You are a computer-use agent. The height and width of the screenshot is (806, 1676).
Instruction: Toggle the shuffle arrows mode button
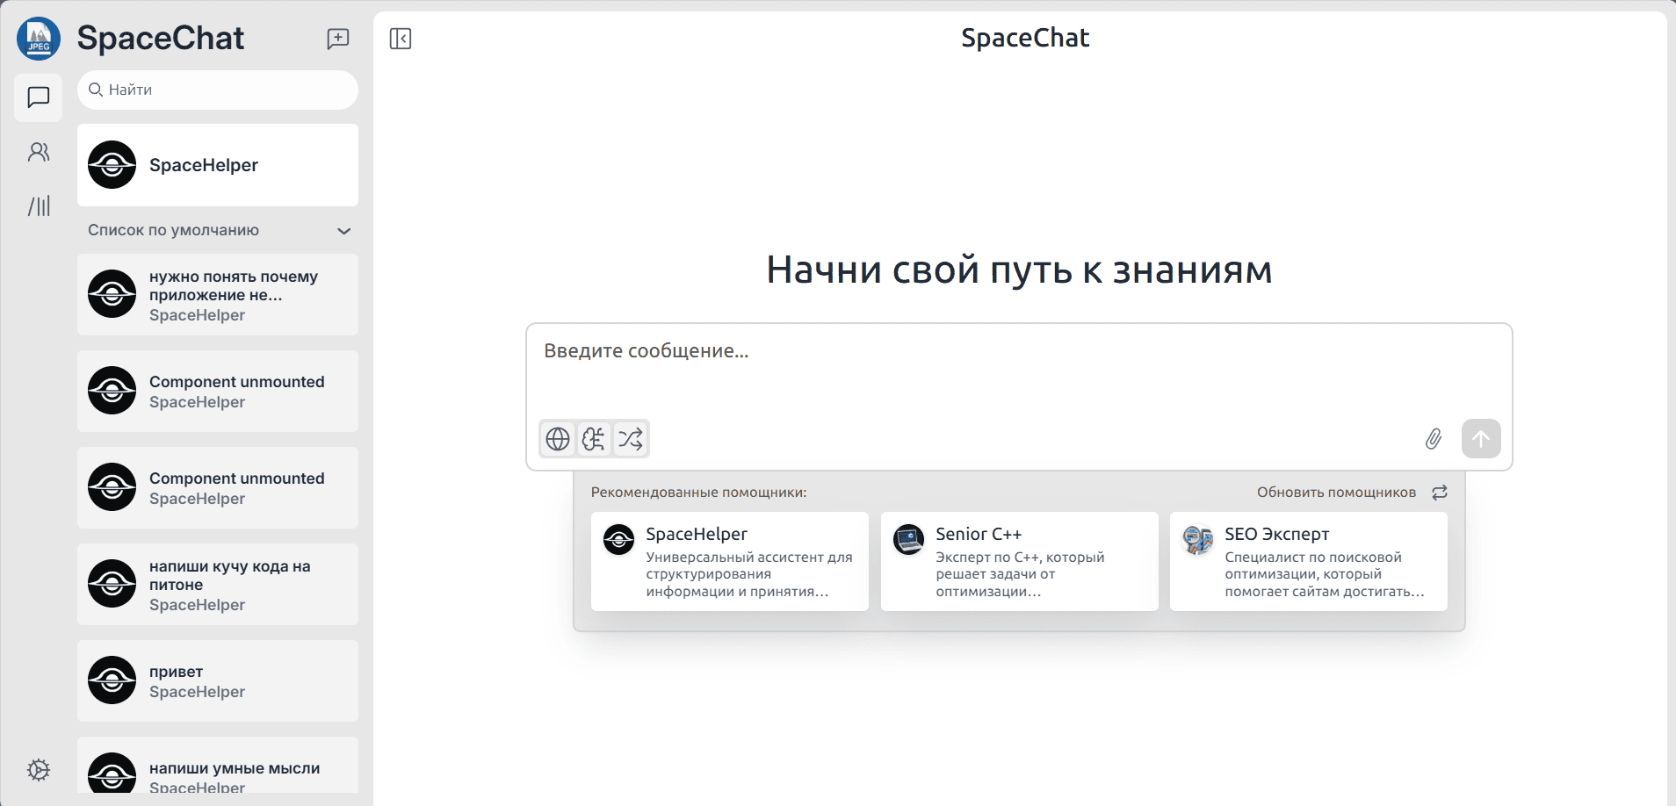coord(630,439)
